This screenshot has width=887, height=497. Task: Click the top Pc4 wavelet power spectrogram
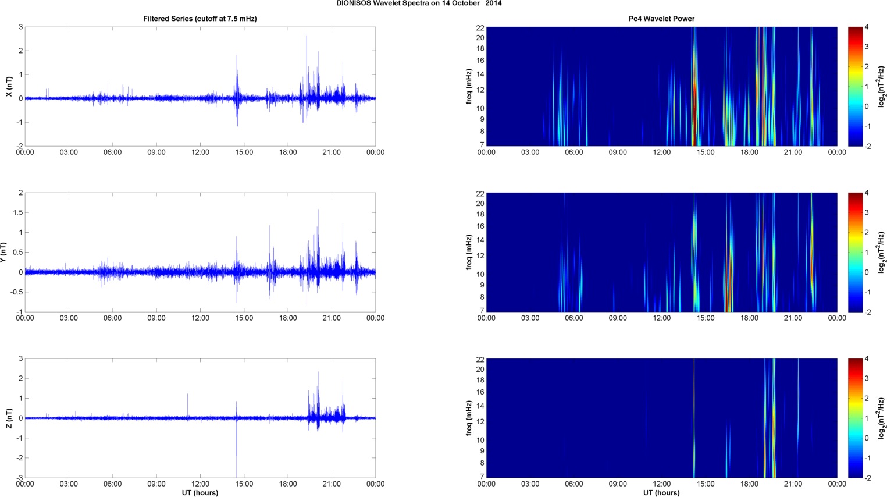(x=661, y=87)
